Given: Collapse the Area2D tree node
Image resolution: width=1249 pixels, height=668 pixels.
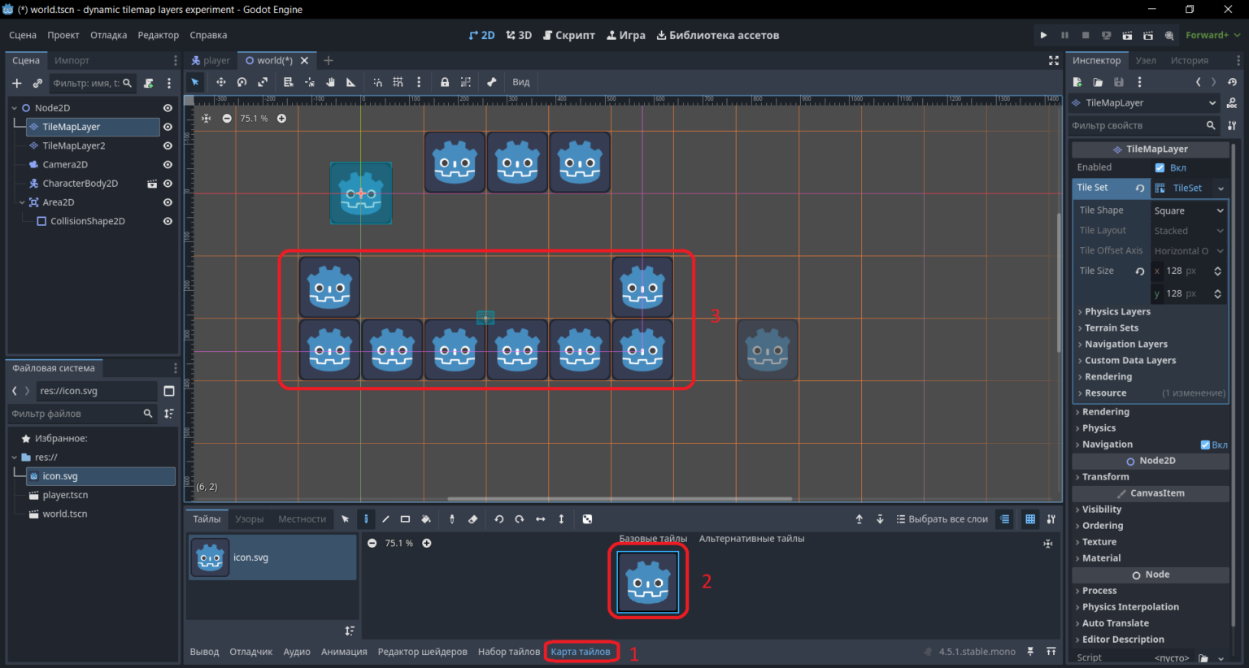Looking at the screenshot, I should tap(22, 202).
